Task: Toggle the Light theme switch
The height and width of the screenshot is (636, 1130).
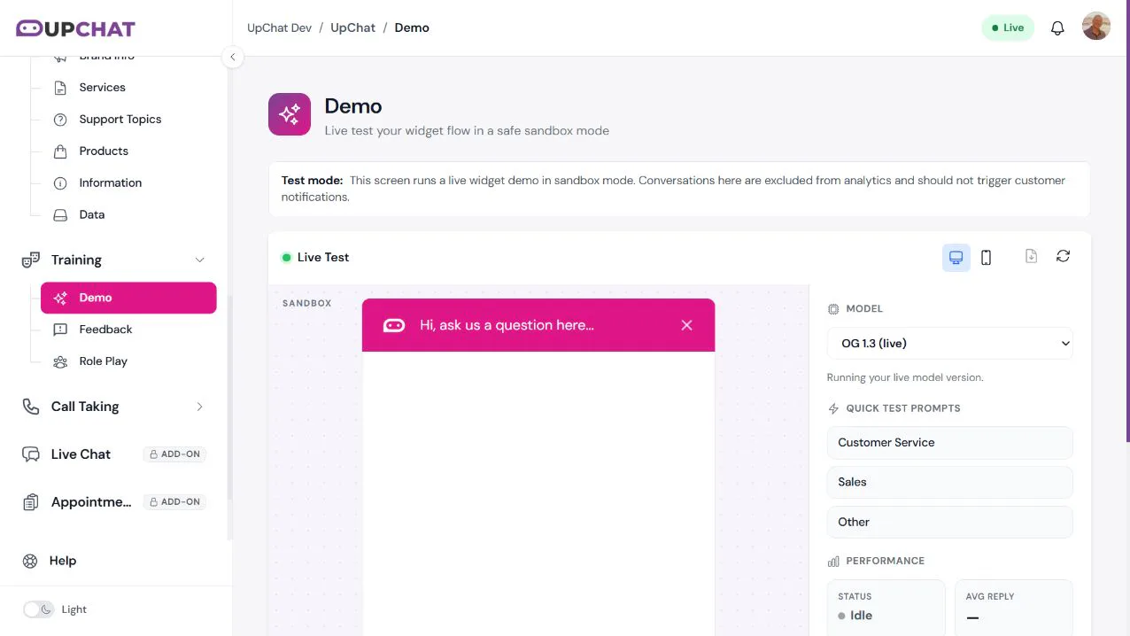Action: (x=38, y=609)
